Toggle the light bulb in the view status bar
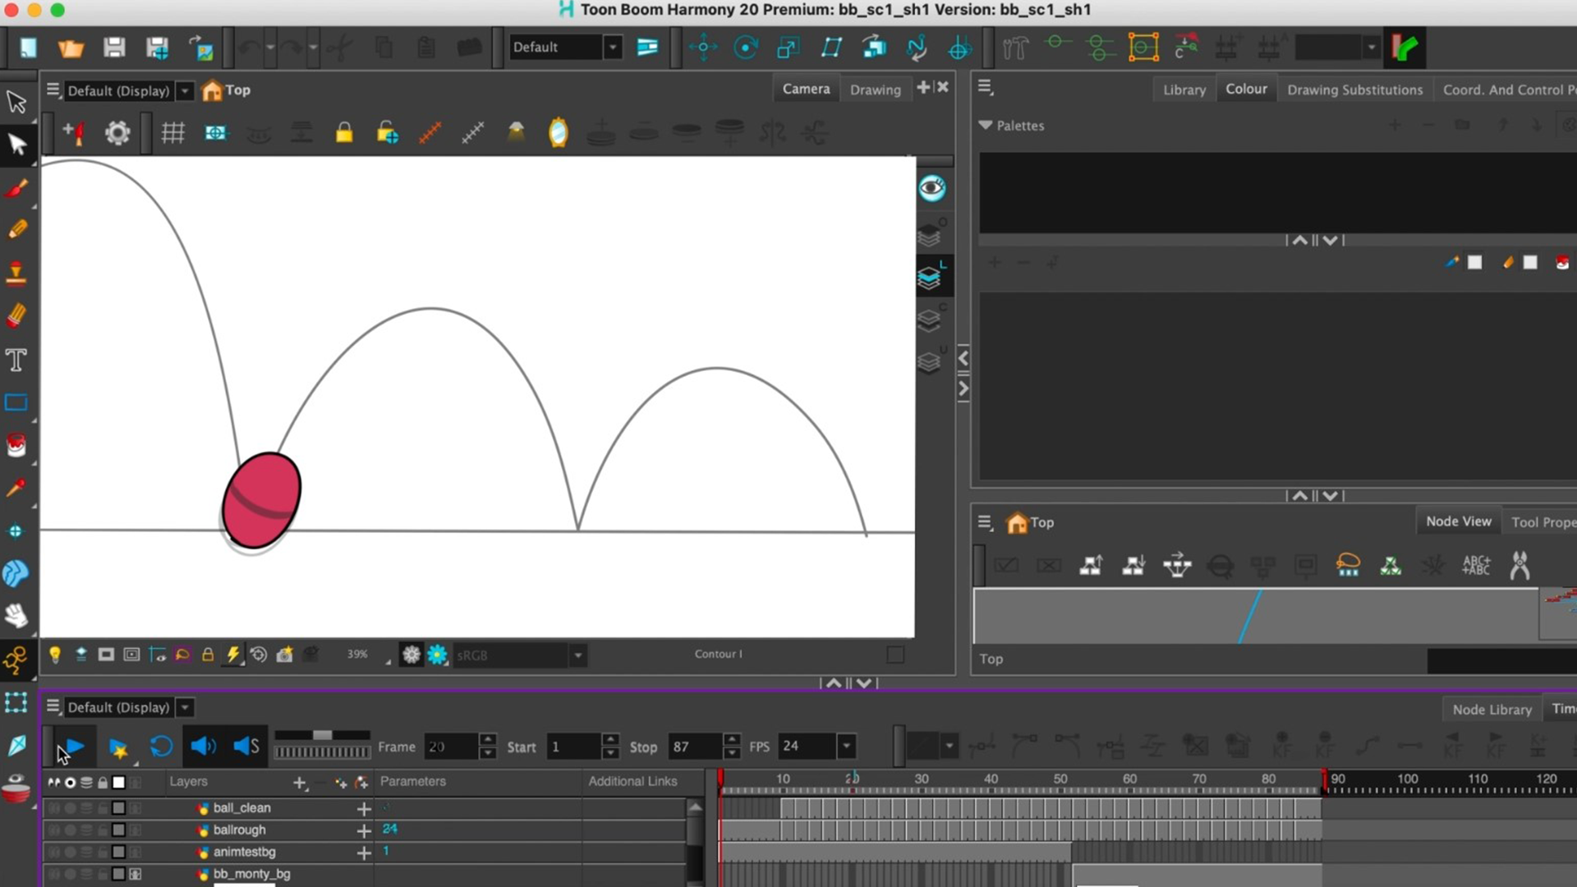 [x=55, y=655]
